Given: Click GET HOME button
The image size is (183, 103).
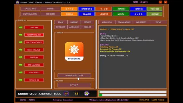Looking at the screenshot, I should point(50,14).
